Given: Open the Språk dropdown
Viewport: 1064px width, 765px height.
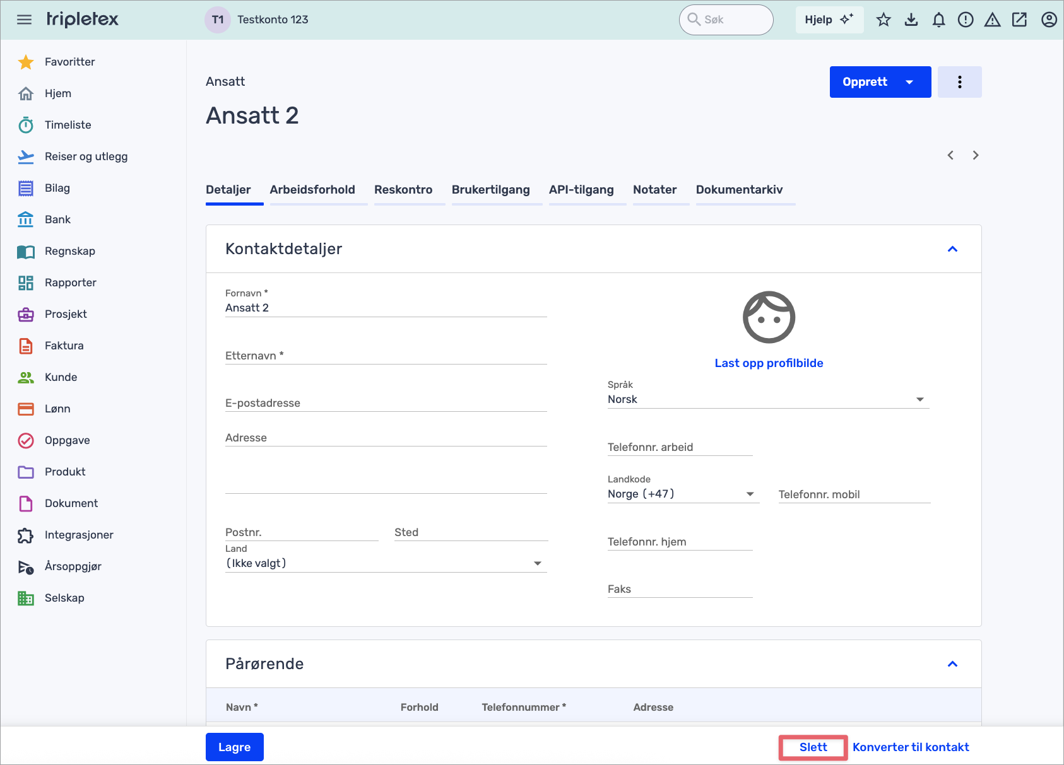Looking at the screenshot, I should (767, 399).
